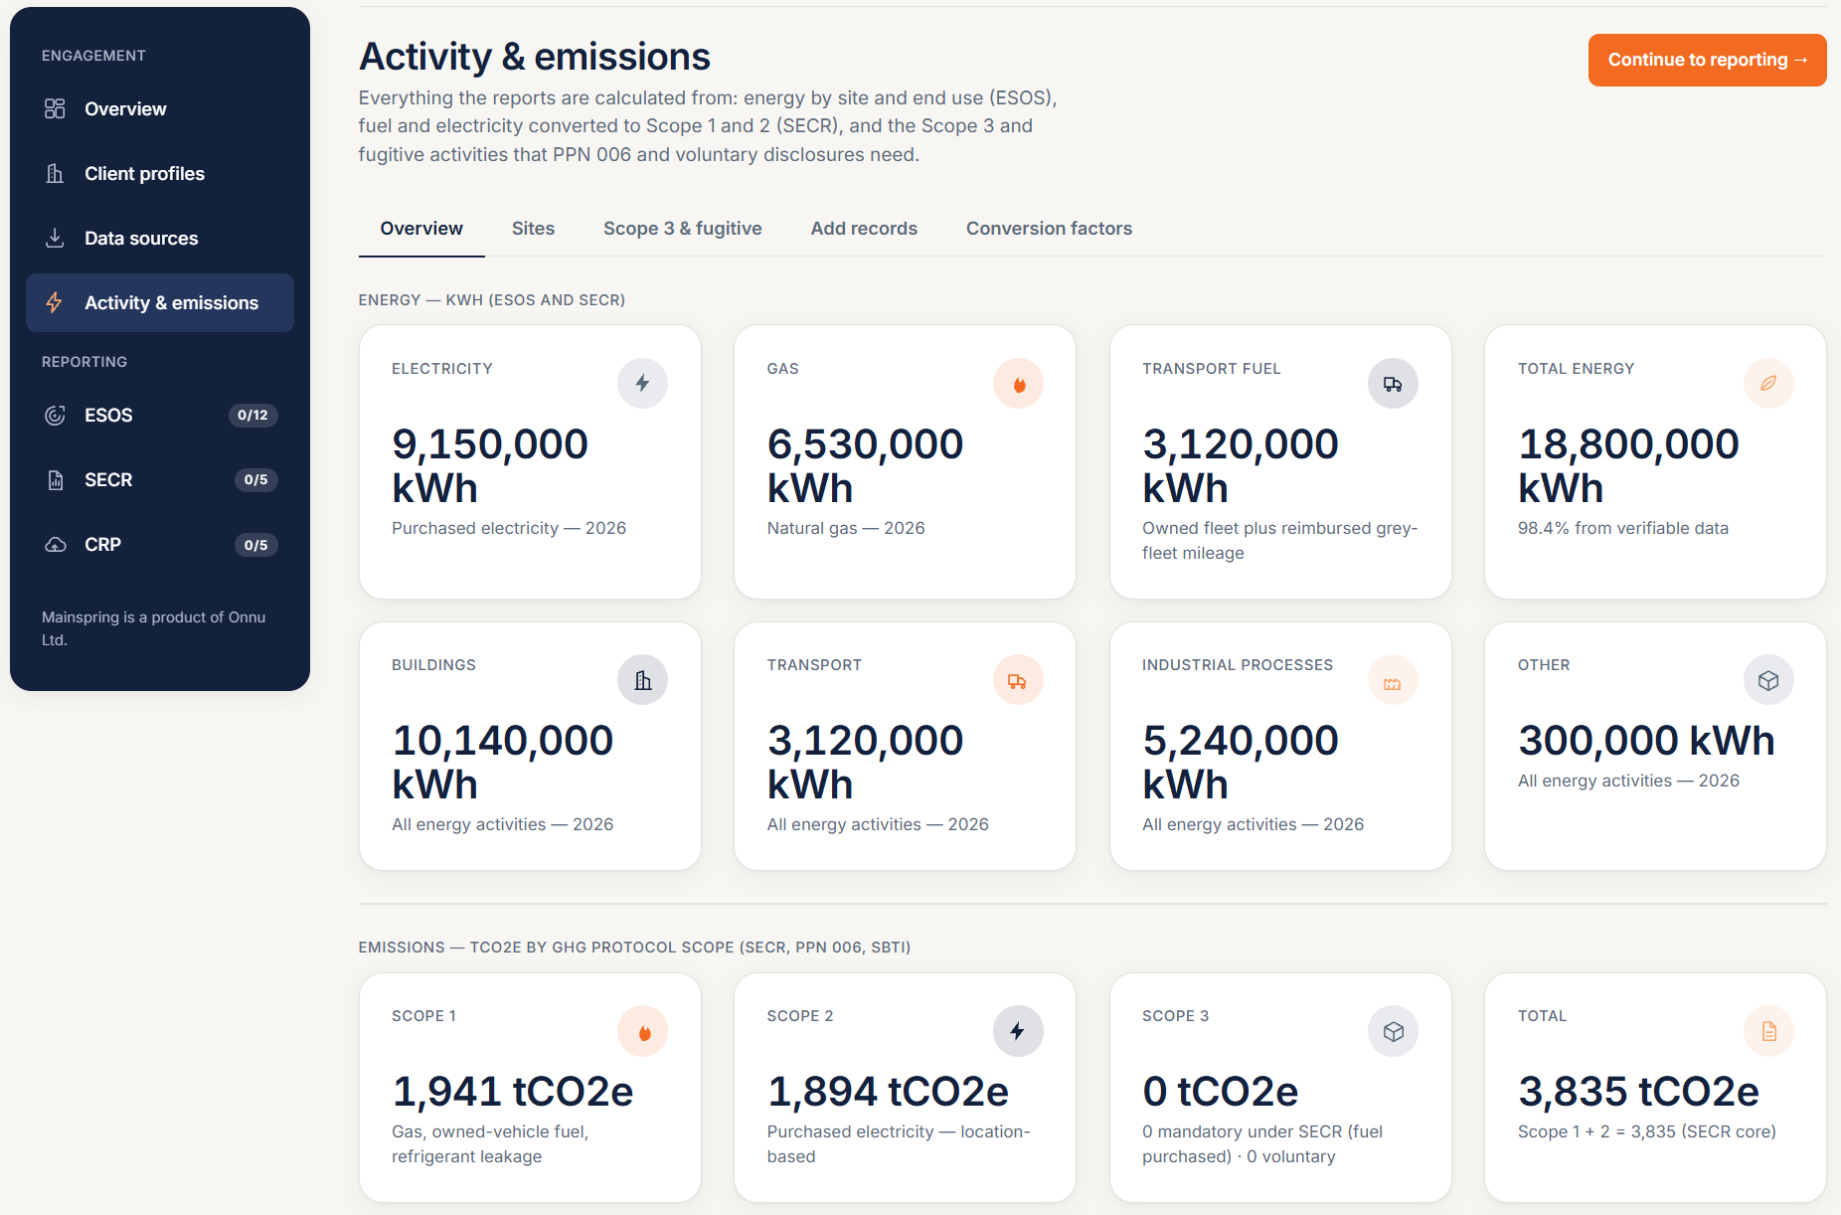Screen dimensions: 1841x1215
Task: Click the SECR 0/5 progress badge
Action: (255, 479)
